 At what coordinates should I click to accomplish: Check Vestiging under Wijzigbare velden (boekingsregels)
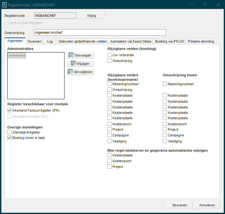(x=110, y=141)
